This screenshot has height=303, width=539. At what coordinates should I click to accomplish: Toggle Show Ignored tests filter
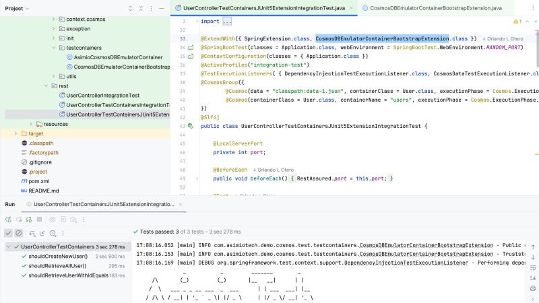pos(19,233)
